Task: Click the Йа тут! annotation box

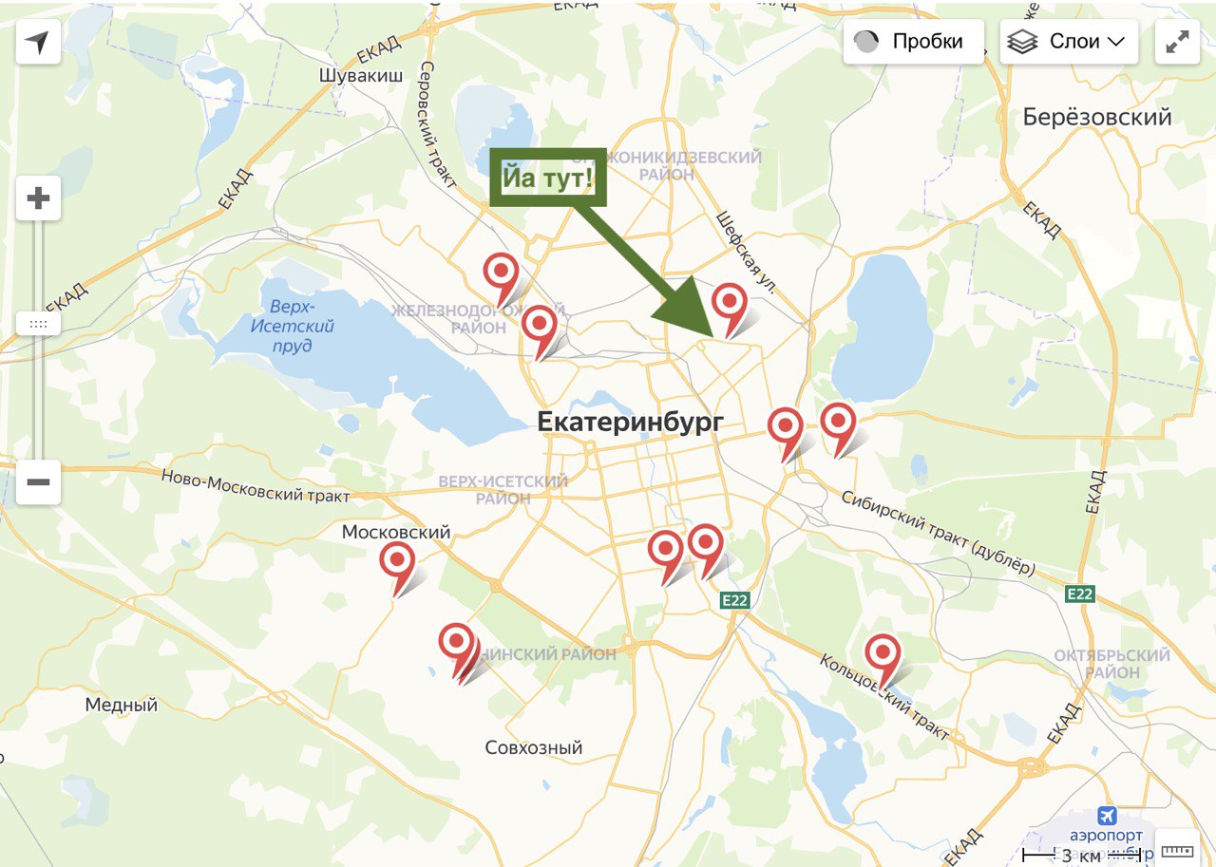Action: coord(548,177)
